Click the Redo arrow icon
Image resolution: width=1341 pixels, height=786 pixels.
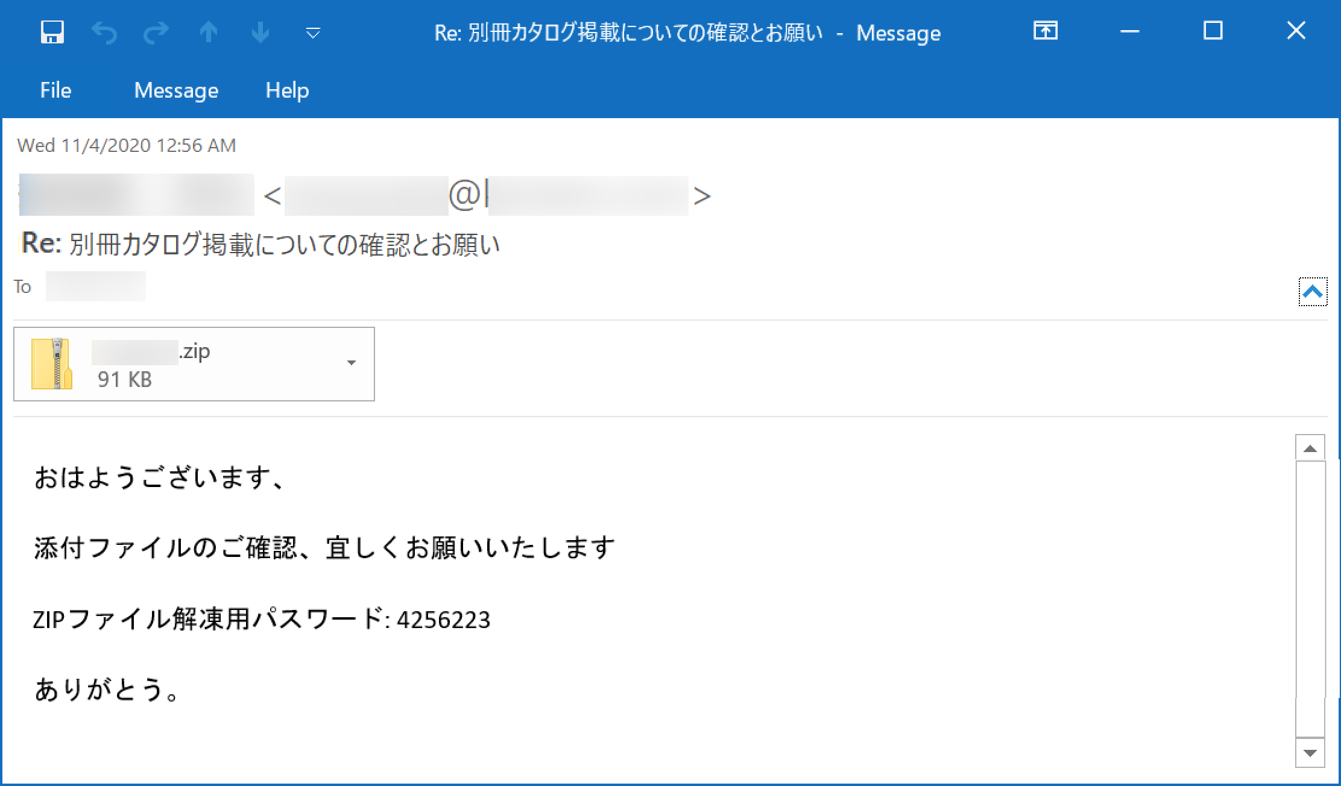point(156,32)
